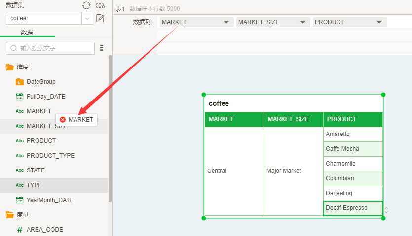Open the MARKET data column dropdown
The image size is (412, 236).
tap(226, 22)
